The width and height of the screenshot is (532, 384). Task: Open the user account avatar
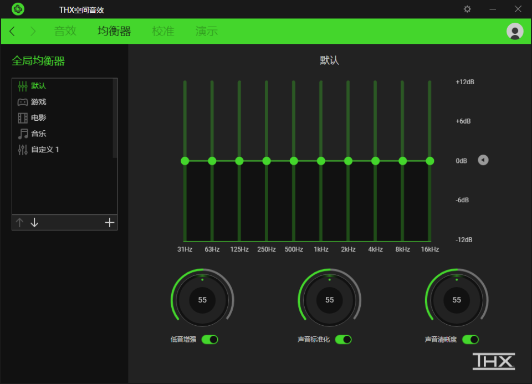click(x=515, y=31)
